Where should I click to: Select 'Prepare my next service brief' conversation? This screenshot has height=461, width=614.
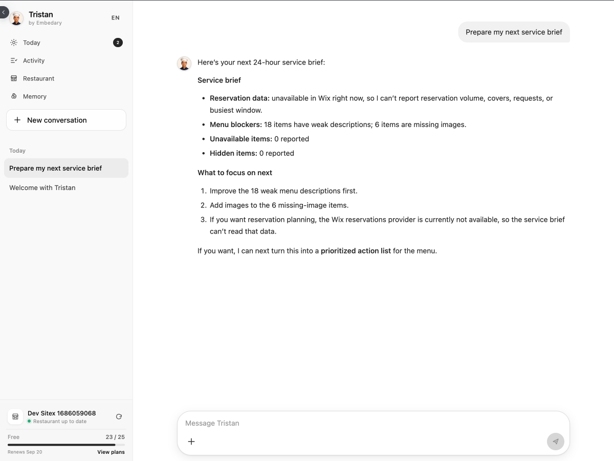[66, 168]
